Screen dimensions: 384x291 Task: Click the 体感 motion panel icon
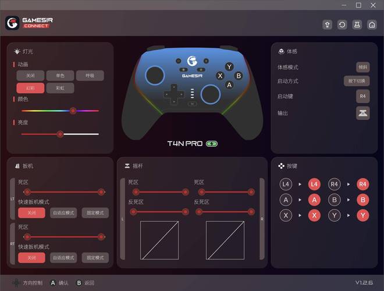[x=281, y=51]
